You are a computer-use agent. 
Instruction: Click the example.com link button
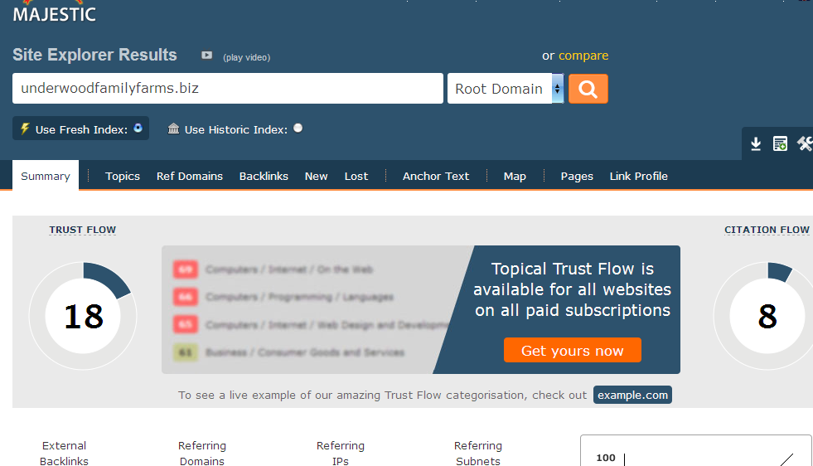click(x=632, y=395)
